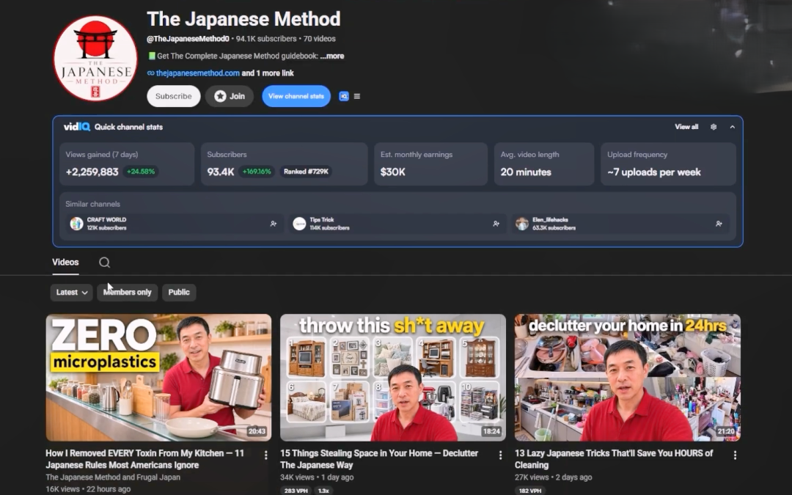The width and height of the screenshot is (792, 495).
Task: Open options menu for 15 Things declutter video
Action: click(x=500, y=455)
